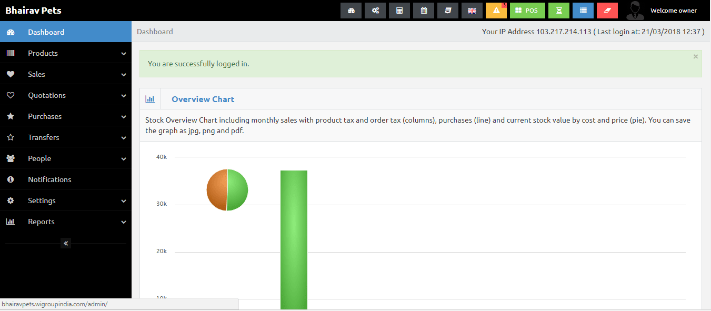Expand Quotations using its chevron arrow
711x311 pixels.
(124, 96)
